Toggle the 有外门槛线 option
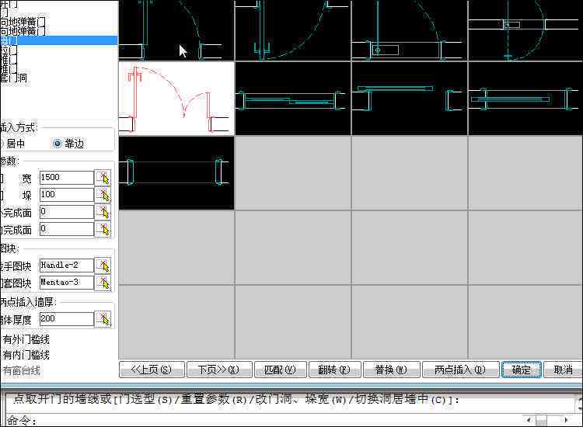This screenshot has width=583, height=427. pos(26,339)
